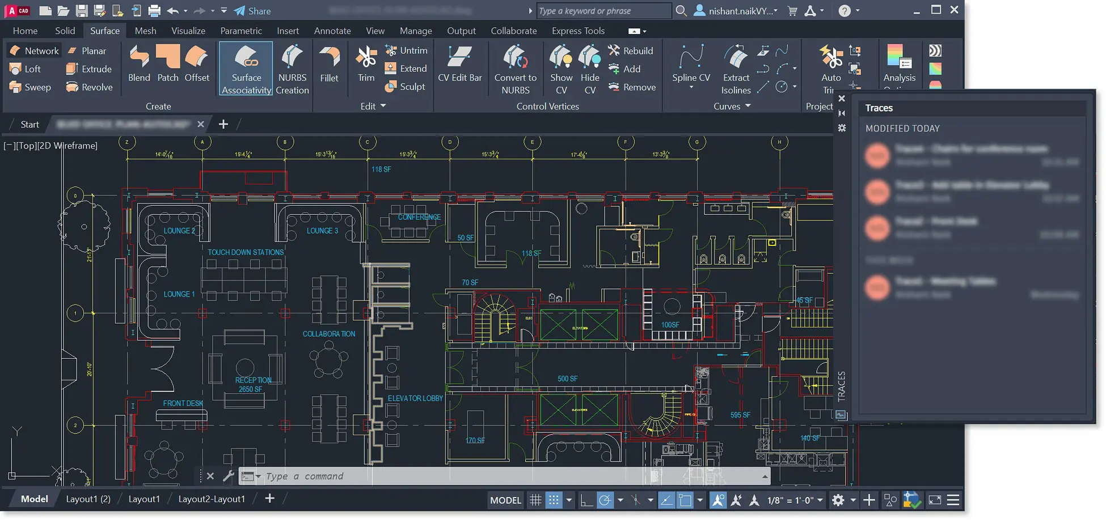Select the Patch tool
Viewport: 1106px width, 522px height.
[167, 67]
